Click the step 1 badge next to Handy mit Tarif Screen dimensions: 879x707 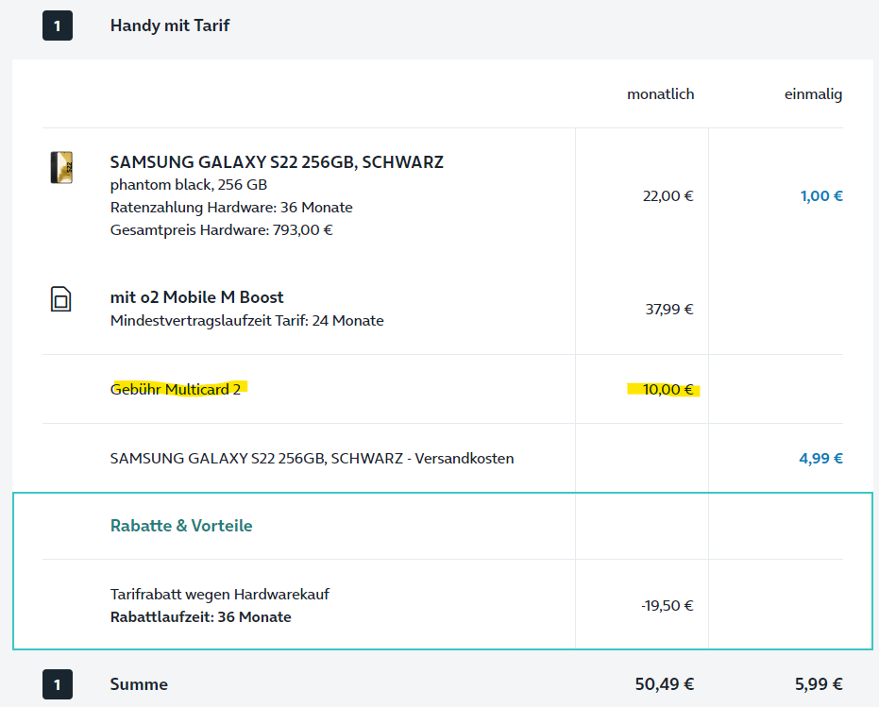click(x=58, y=25)
